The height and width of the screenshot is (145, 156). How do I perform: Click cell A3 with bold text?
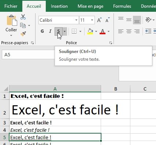pos(55,123)
